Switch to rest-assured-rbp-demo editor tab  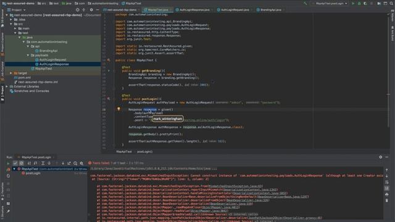(121, 10)
